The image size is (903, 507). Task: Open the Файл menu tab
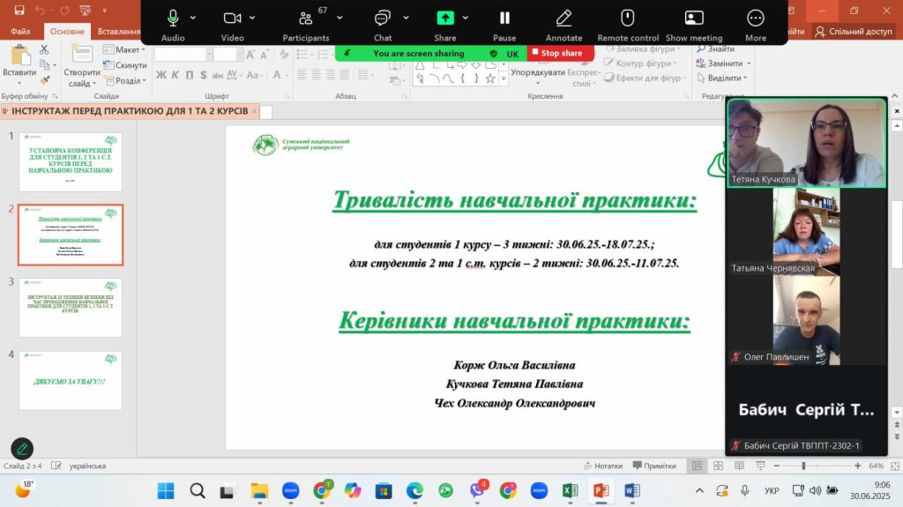[20, 31]
